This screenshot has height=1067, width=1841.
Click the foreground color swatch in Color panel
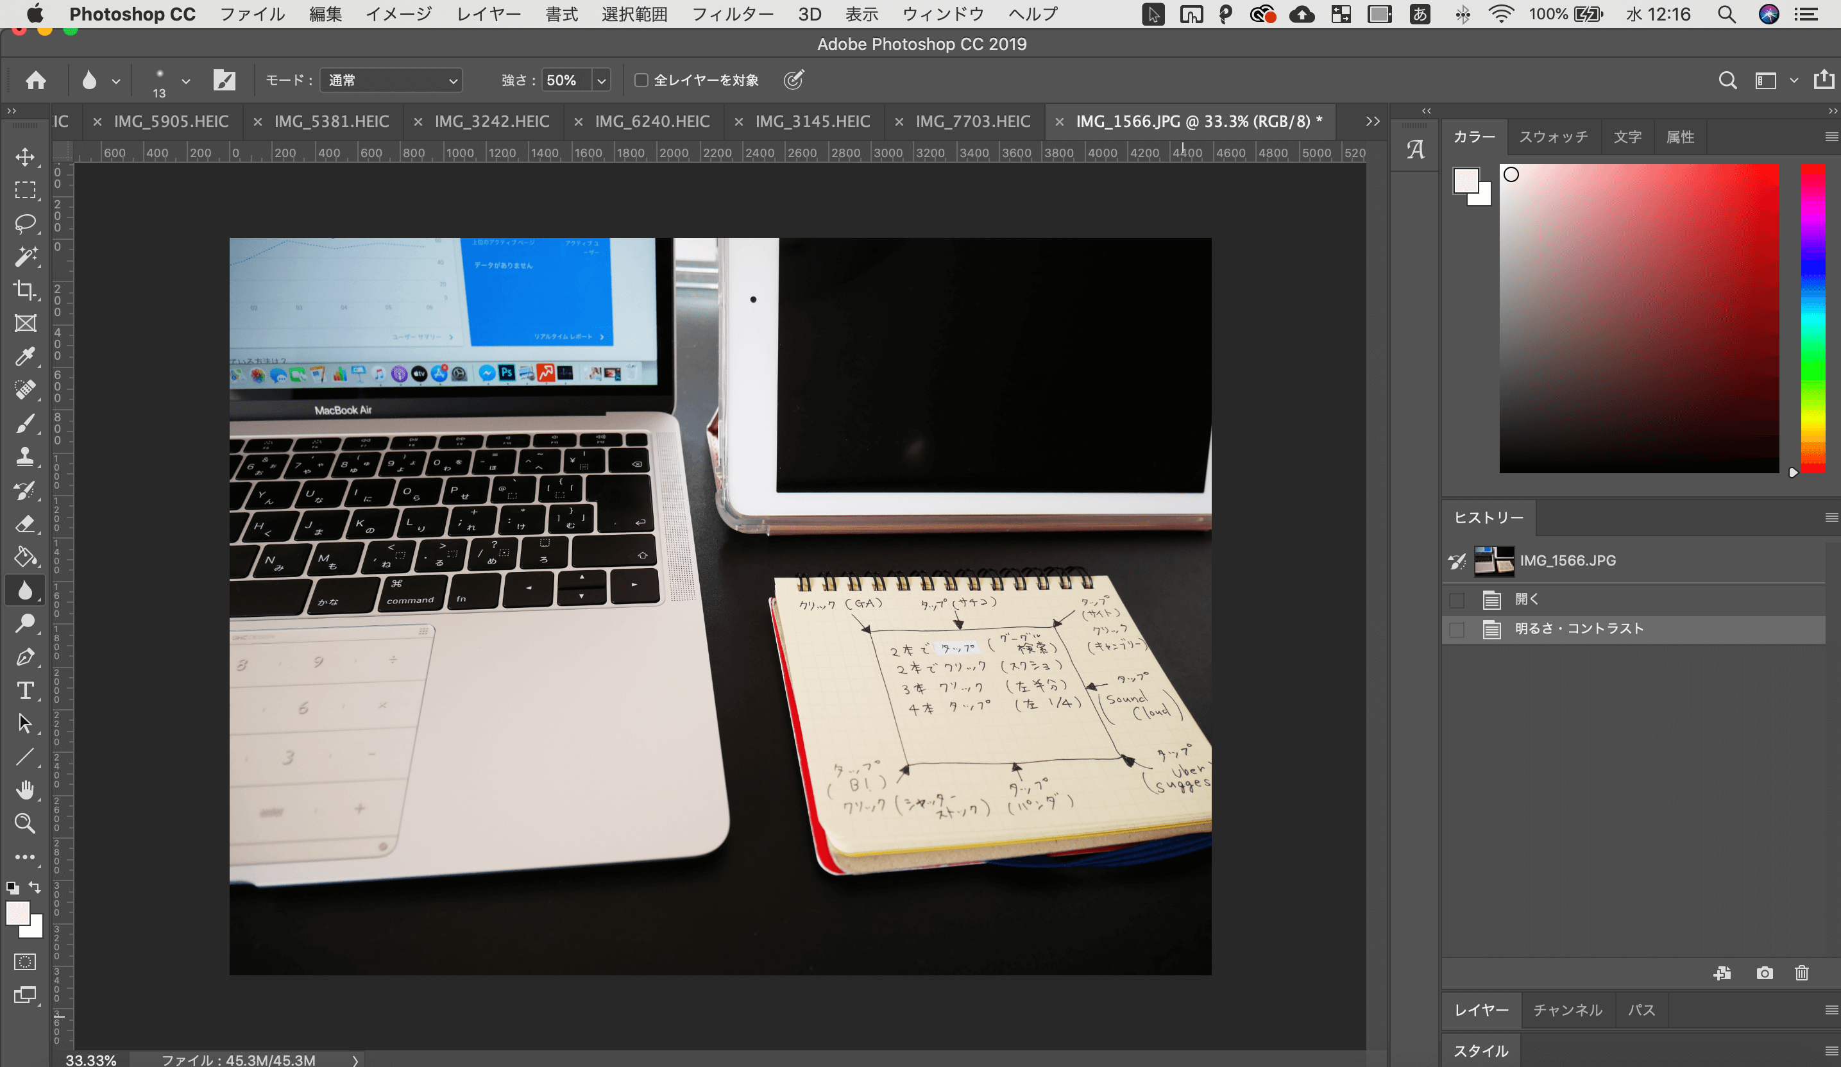(1466, 181)
